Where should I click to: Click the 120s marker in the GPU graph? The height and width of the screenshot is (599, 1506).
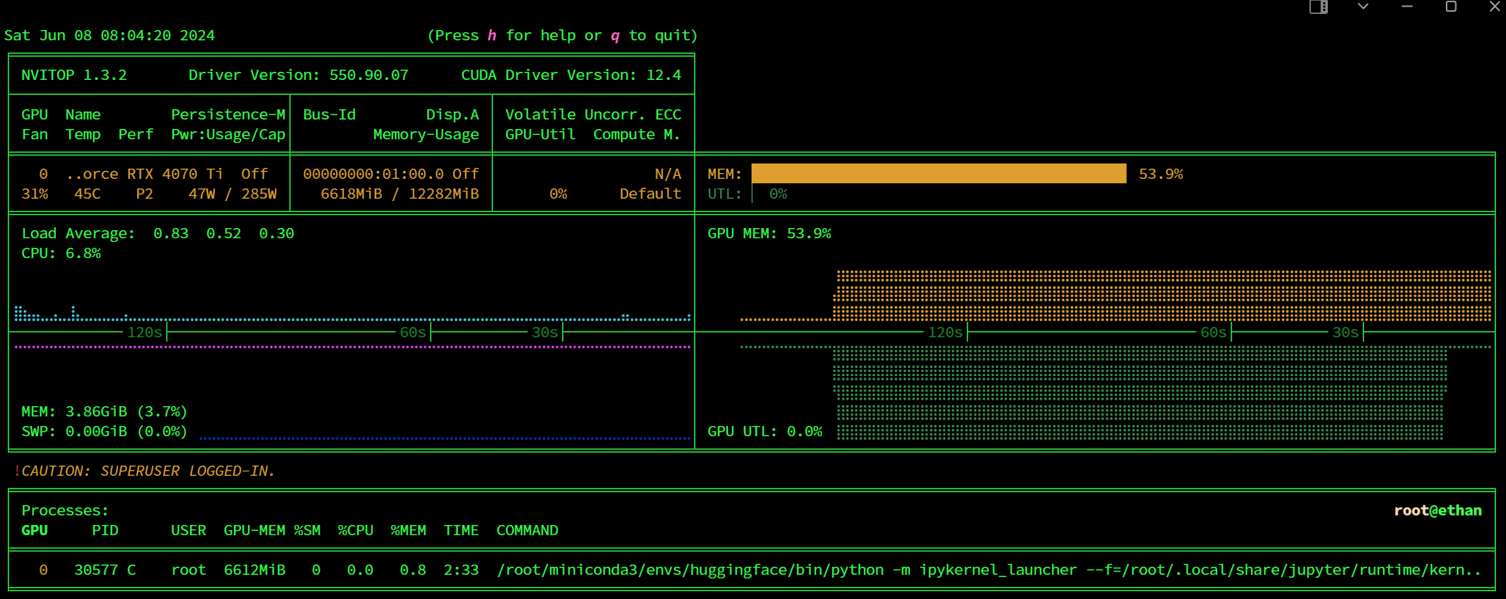click(x=945, y=332)
